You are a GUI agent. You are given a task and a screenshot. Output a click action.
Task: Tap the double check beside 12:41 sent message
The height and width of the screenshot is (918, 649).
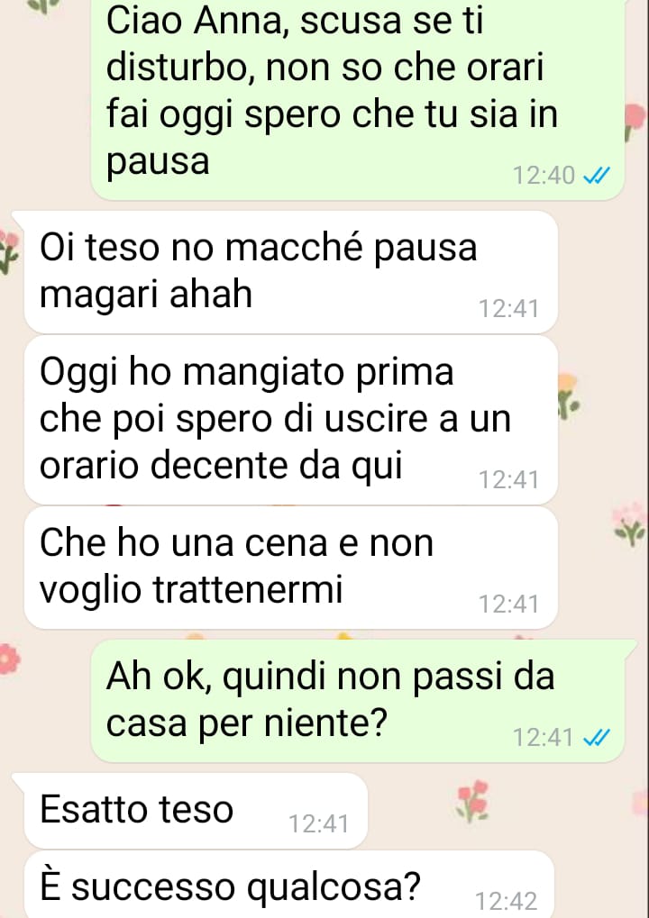click(598, 737)
